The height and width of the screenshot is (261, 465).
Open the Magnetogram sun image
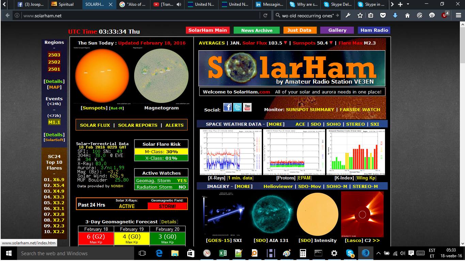(x=161, y=75)
